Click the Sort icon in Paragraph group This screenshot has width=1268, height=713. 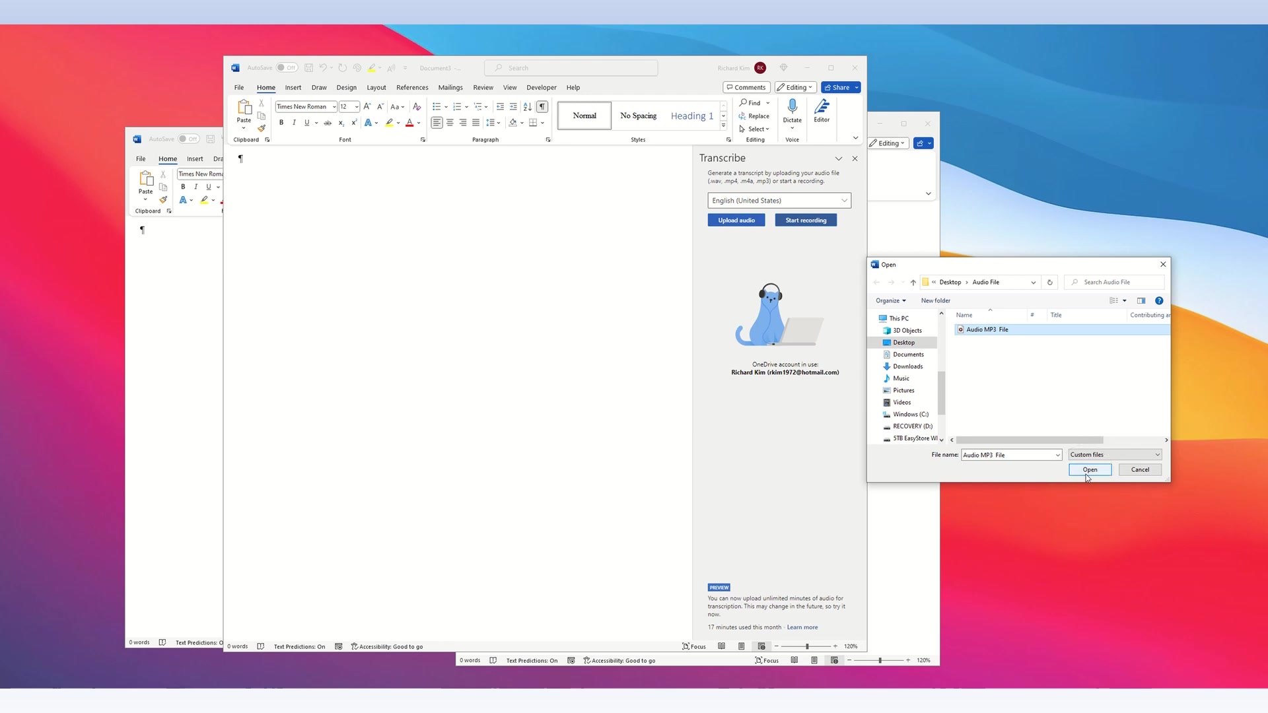[527, 106]
